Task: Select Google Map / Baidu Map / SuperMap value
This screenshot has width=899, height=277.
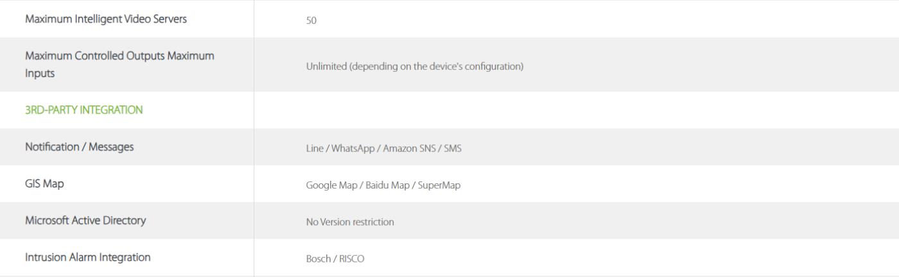Action: point(383,185)
